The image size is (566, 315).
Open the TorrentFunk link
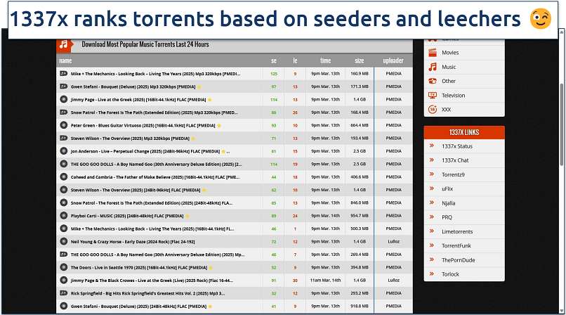[x=456, y=245]
